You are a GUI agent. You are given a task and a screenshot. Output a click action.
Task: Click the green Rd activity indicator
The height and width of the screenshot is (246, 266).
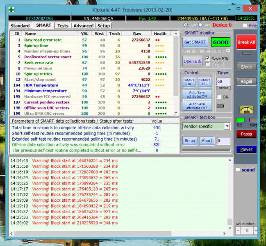coord(240,120)
